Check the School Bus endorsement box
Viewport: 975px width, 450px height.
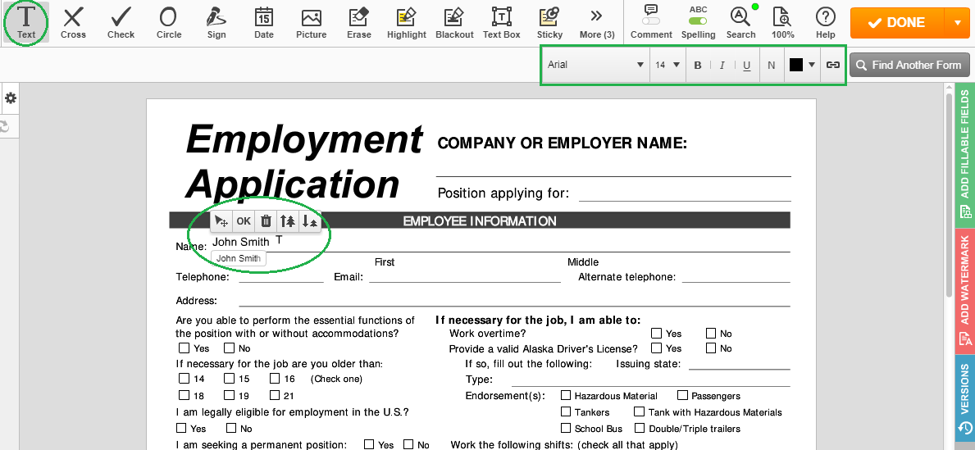click(x=566, y=428)
